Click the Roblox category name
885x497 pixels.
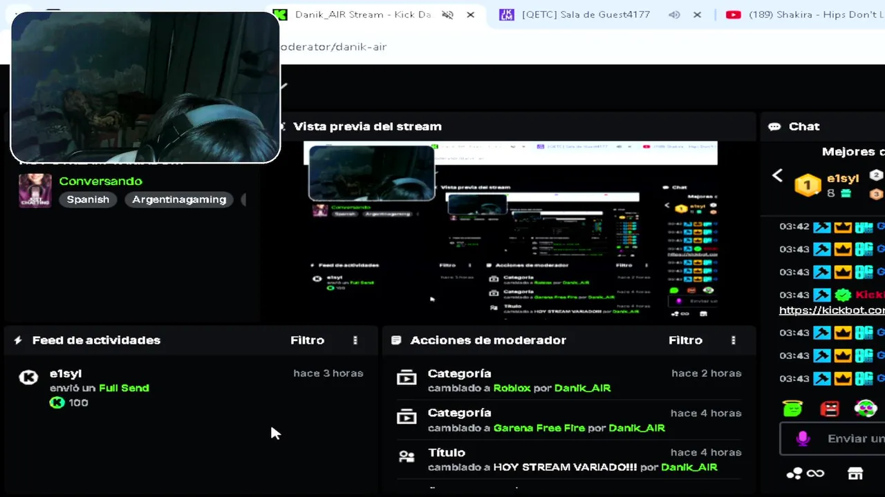click(x=512, y=388)
